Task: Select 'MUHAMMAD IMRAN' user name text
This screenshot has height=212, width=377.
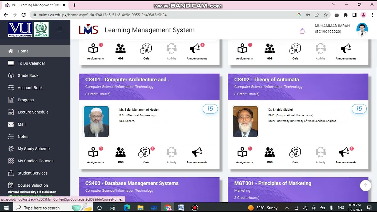Action: click(x=332, y=26)
